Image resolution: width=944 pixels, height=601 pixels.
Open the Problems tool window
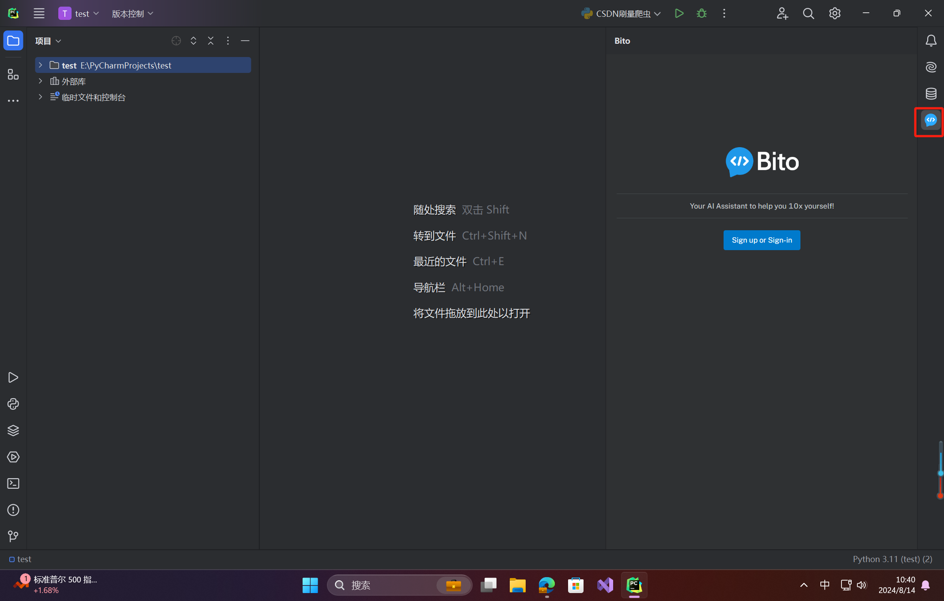(13, 510)
